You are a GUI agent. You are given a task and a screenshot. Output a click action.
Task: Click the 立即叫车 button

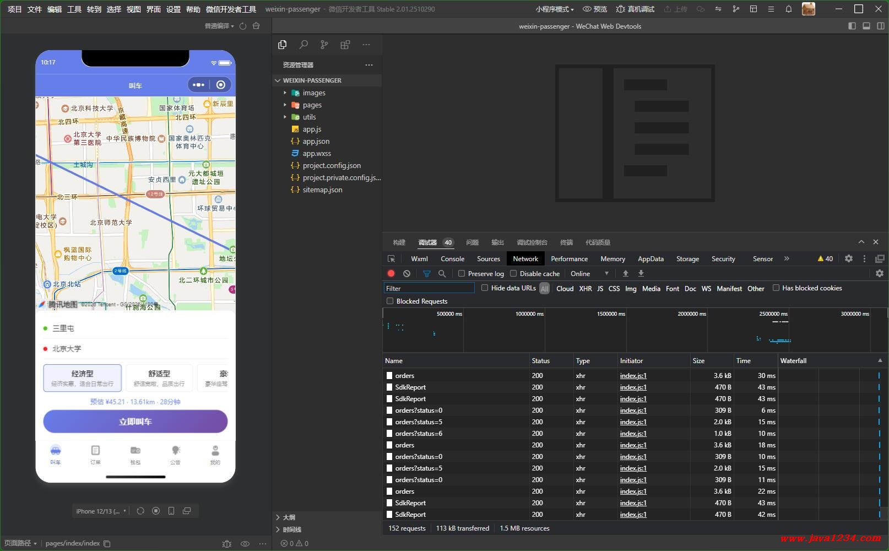pyautogui.click(x=135, y=422)
